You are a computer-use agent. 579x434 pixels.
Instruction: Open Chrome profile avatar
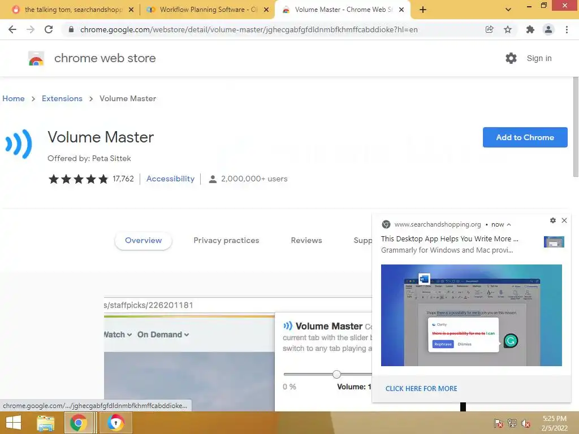[548, 29]
